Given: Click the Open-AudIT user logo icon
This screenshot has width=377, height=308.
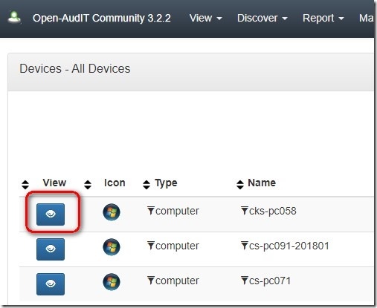Looking at the screenshot, I should pyautogui.click(x=14, y=17).
